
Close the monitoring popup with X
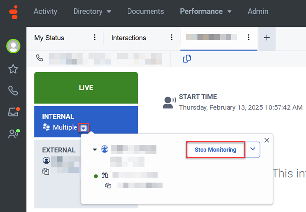[267, 140]
